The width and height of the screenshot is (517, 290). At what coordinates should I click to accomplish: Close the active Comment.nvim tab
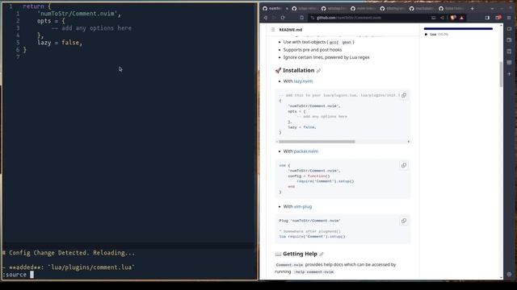287,9
